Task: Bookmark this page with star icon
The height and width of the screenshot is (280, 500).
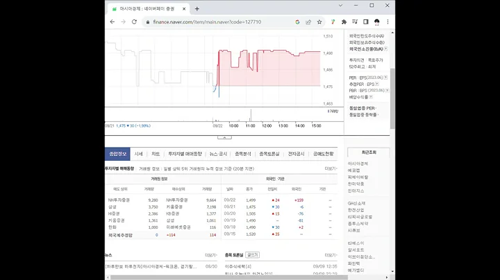Action: (x=319, y=22)
